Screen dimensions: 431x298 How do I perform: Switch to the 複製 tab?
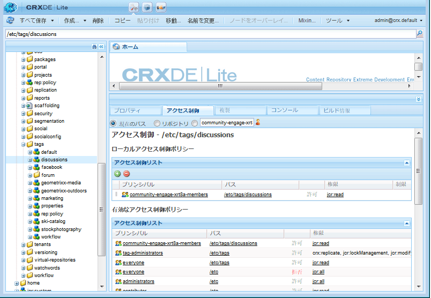pyautogui.click(x=240, y=110)
